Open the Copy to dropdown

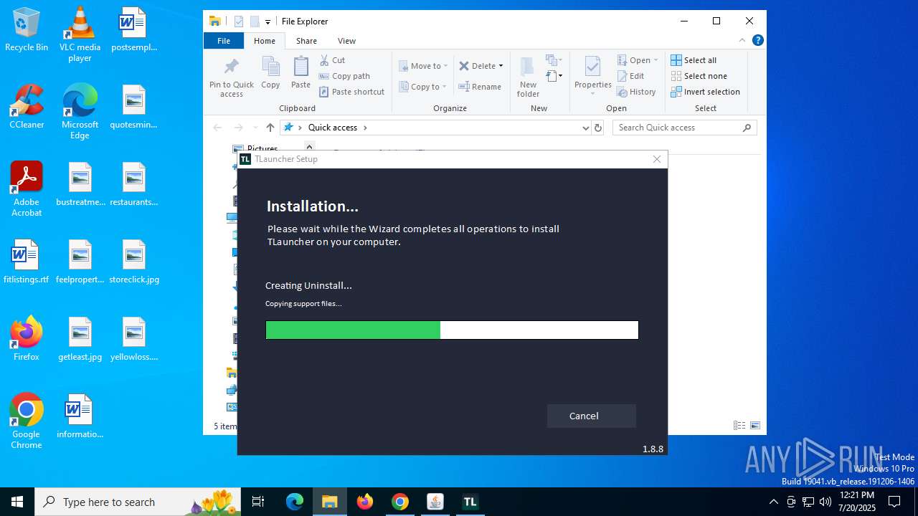(x=423, y=87)
